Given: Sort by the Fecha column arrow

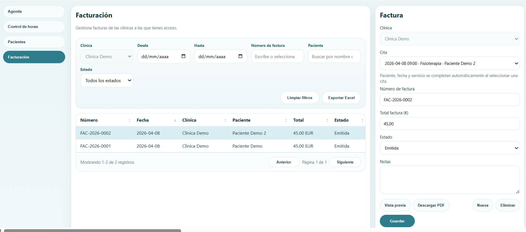Looking at the screenshot, I should [x=175, y=120].
